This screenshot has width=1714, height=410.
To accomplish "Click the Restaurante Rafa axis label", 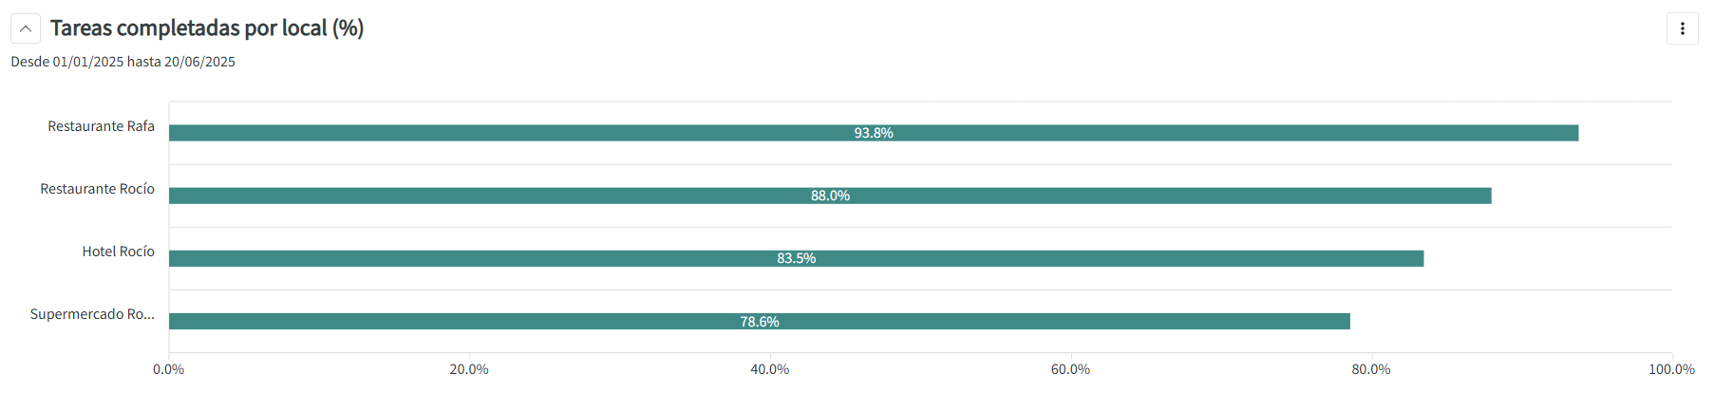I will (101, 126).
